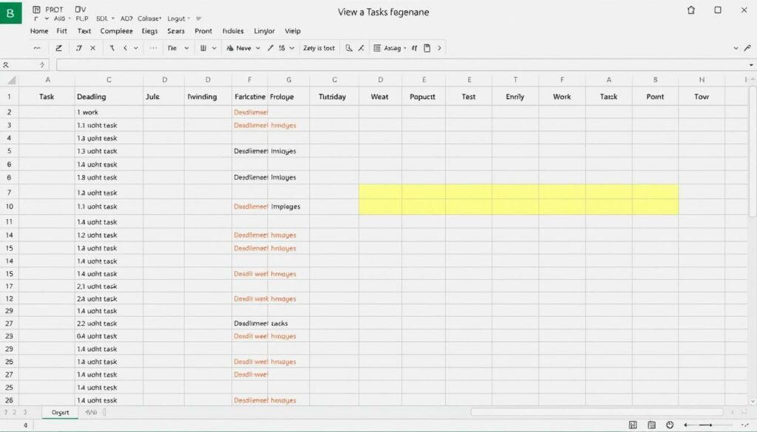757x432 pixels.
Task: Click the X clear icon in toolbar
Action: tap(92, 48)
